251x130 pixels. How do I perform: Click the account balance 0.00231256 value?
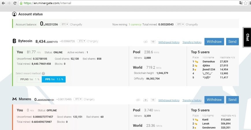coord(49,24)
